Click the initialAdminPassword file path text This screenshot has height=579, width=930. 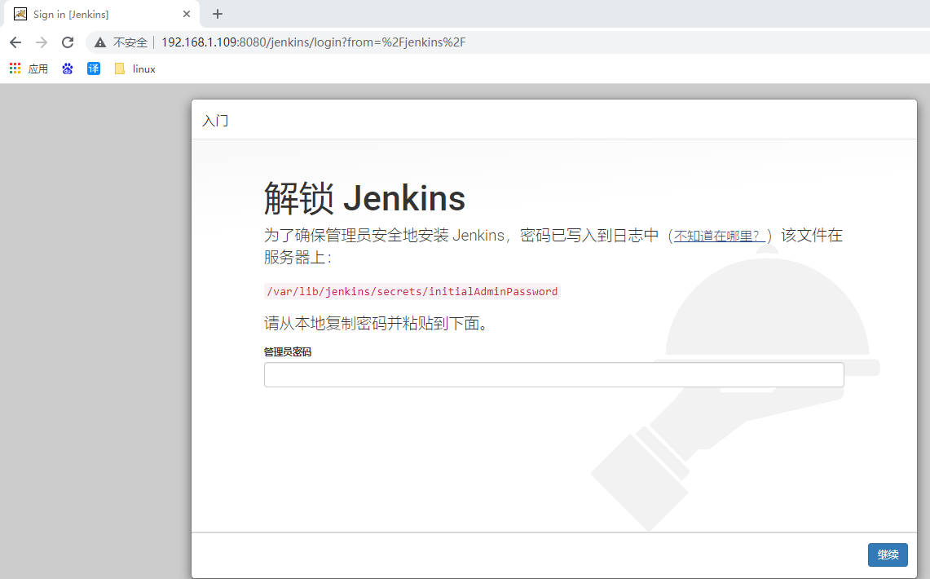click(412, 291)
